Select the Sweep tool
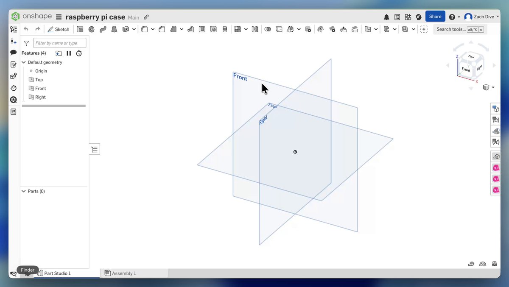Viewport: 509px width, 287px height. click(103, 29)
